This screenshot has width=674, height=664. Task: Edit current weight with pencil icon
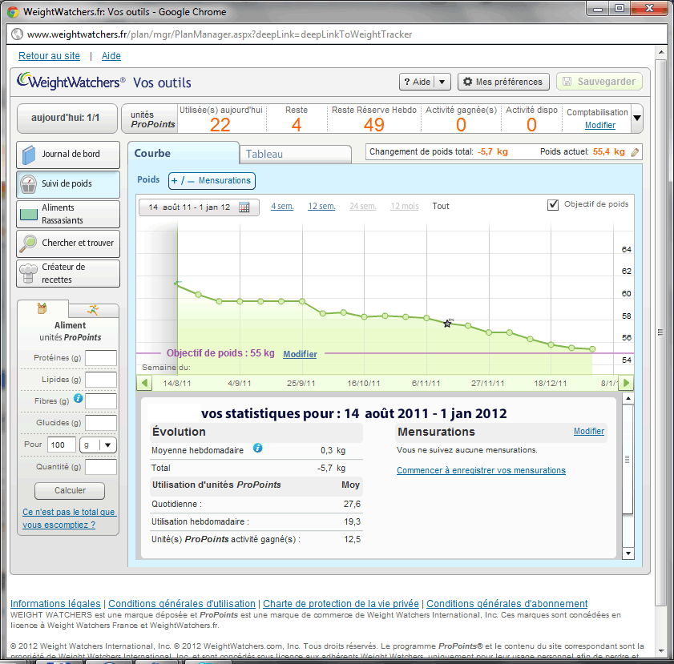point(635,152)
